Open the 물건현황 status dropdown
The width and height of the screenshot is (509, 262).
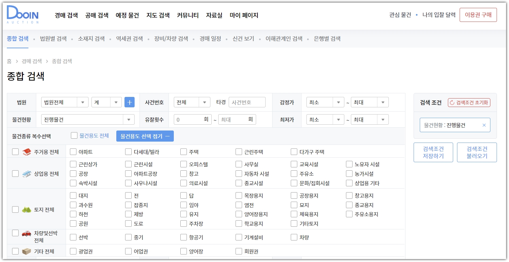(x=87, y=119)
